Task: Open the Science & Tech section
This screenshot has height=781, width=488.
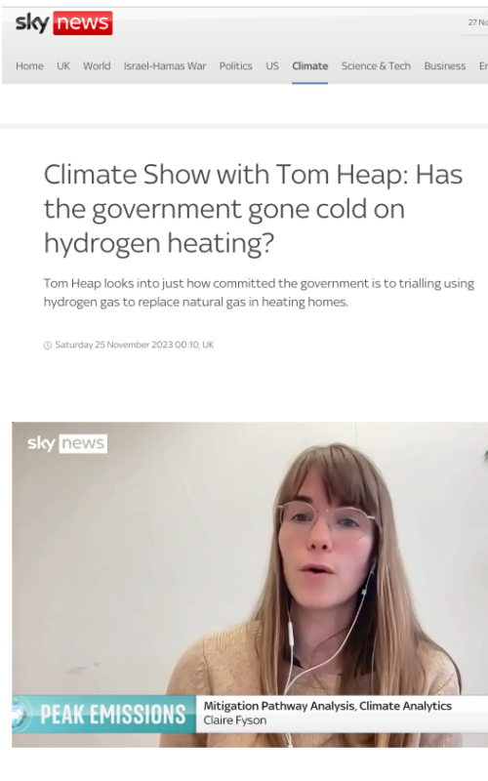Action: pos(376,65)
